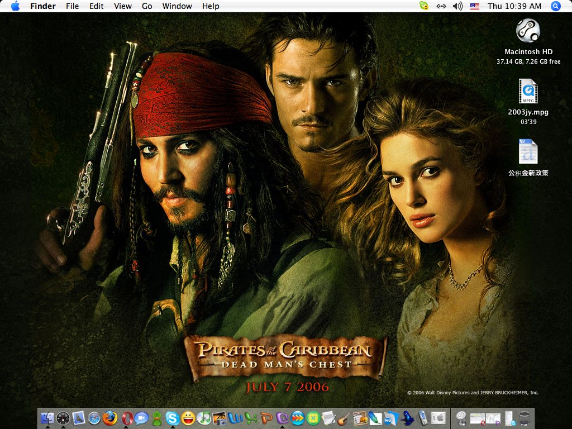
Task: Launch FileMaker Pro folder icon
Action: tap(391, 418)
